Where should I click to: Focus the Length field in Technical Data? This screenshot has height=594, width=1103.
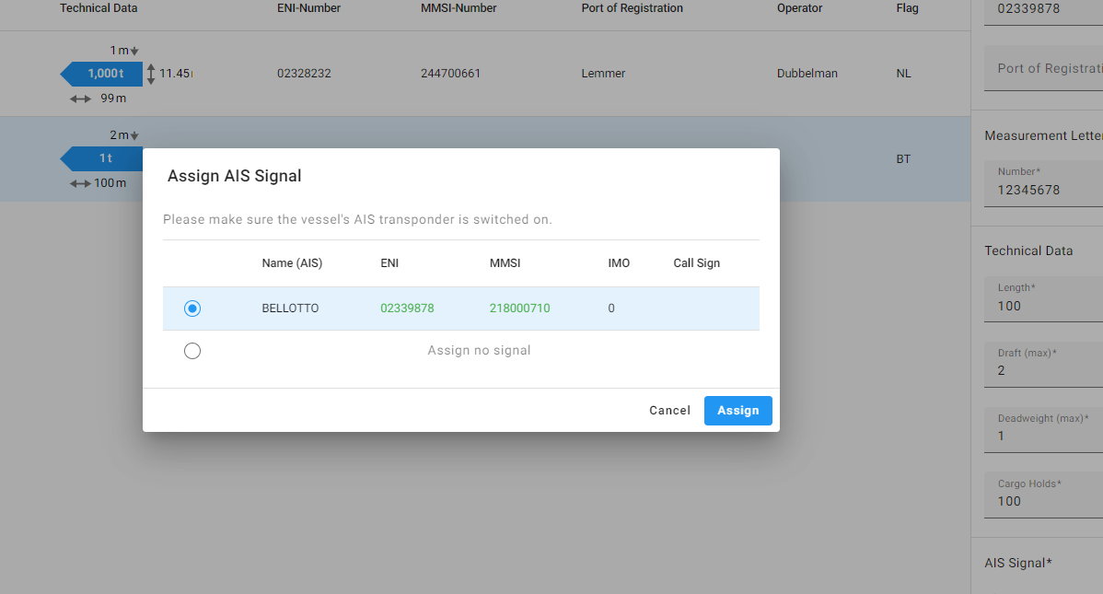1045,306
